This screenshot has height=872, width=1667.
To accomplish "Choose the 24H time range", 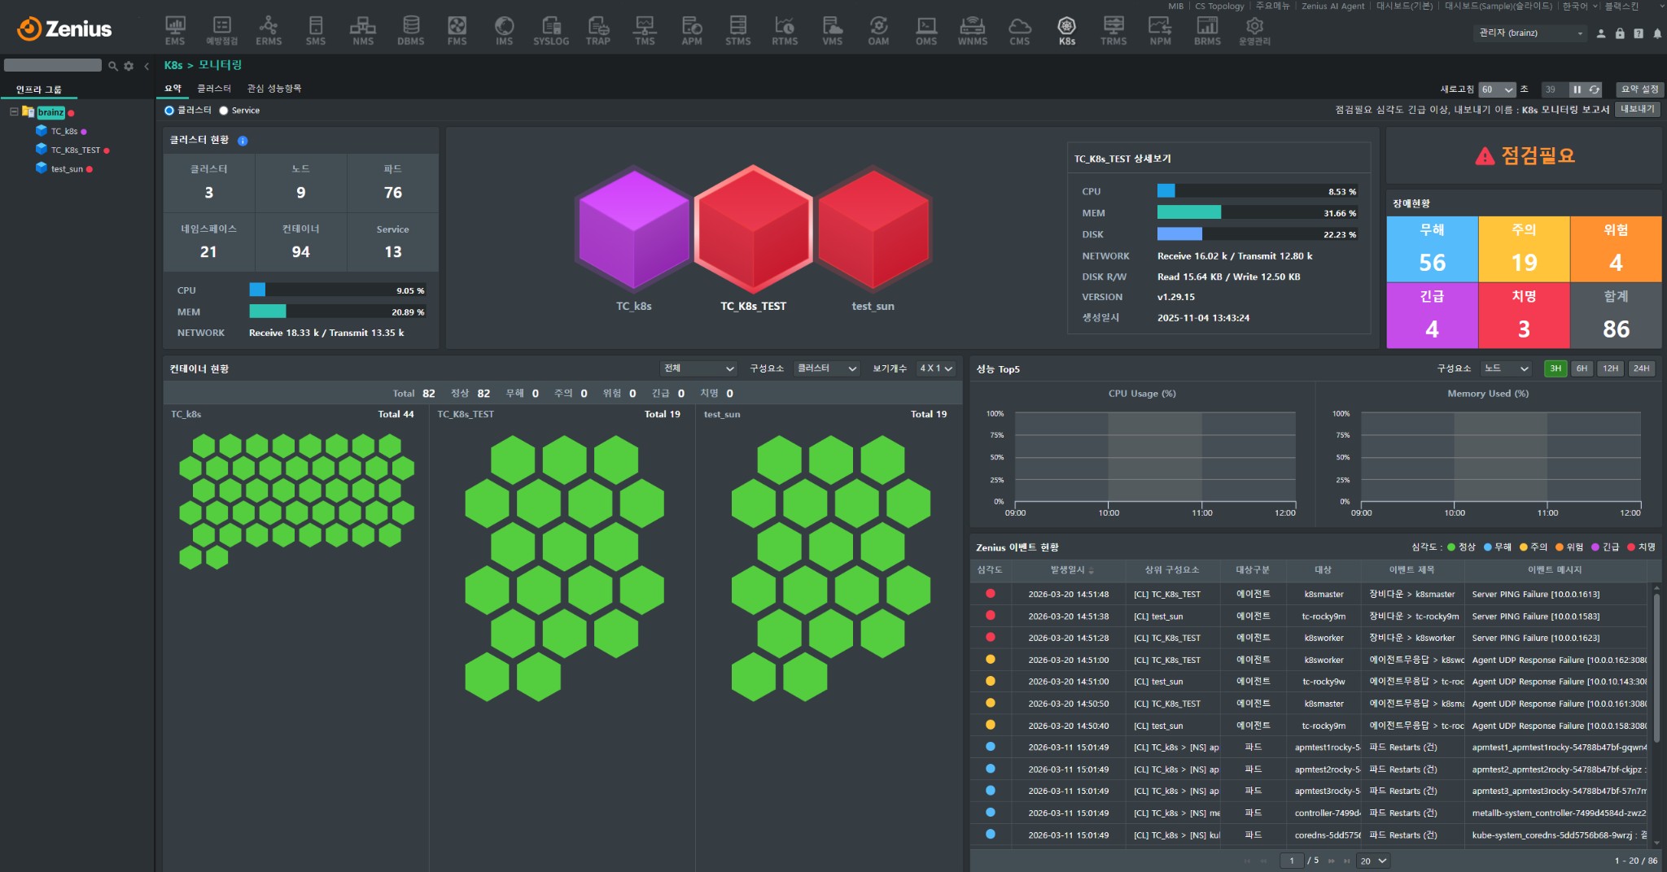I will pos(1642,368).
